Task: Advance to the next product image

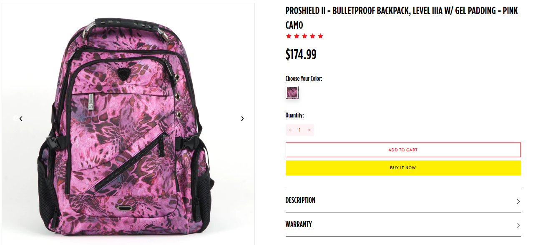Action: [x=242, y=118]
